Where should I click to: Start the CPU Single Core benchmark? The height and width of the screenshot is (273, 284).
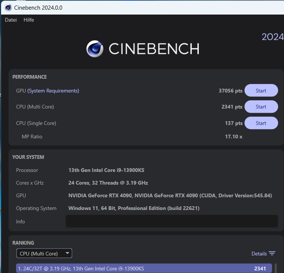pos(261,123)
